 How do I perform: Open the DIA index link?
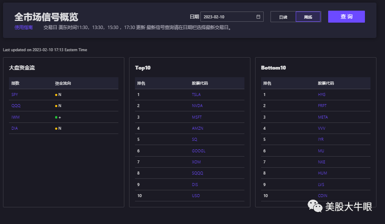point(15,128)
